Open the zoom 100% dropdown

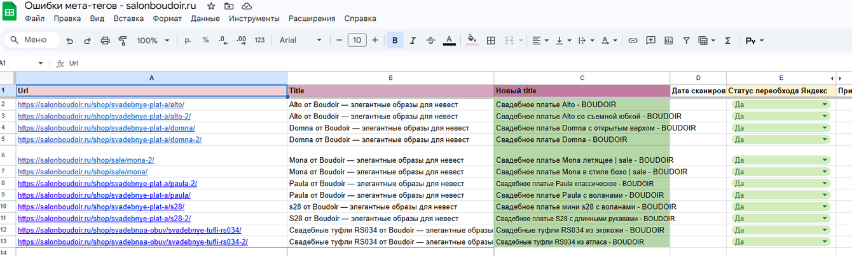152,40
